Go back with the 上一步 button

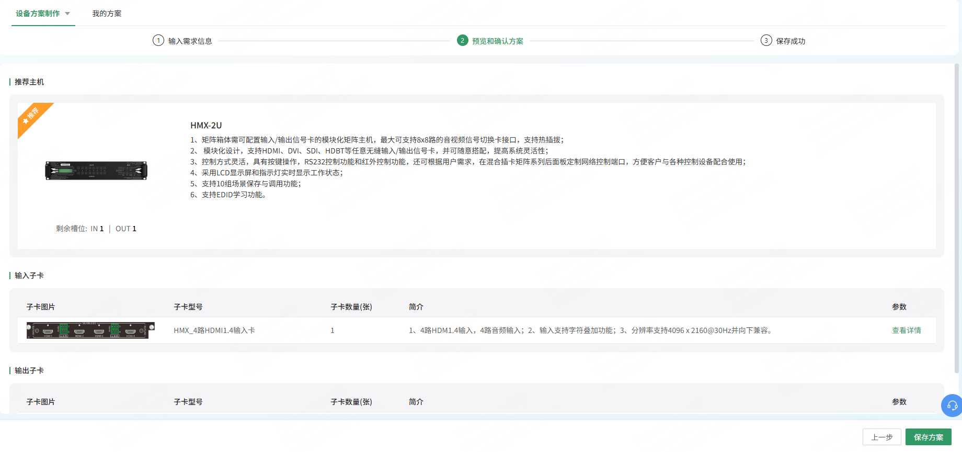[x=881, y=437]
